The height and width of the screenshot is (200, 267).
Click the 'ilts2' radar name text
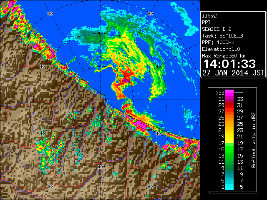pyautogui.click(x=209, y=16)
